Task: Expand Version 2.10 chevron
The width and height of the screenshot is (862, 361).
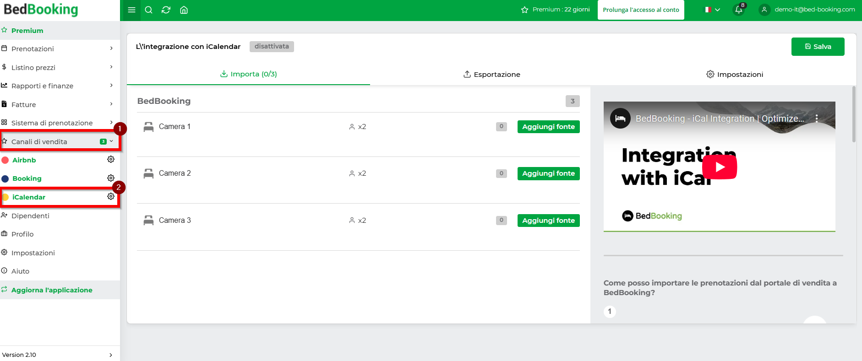Action: tap(111, 355)
